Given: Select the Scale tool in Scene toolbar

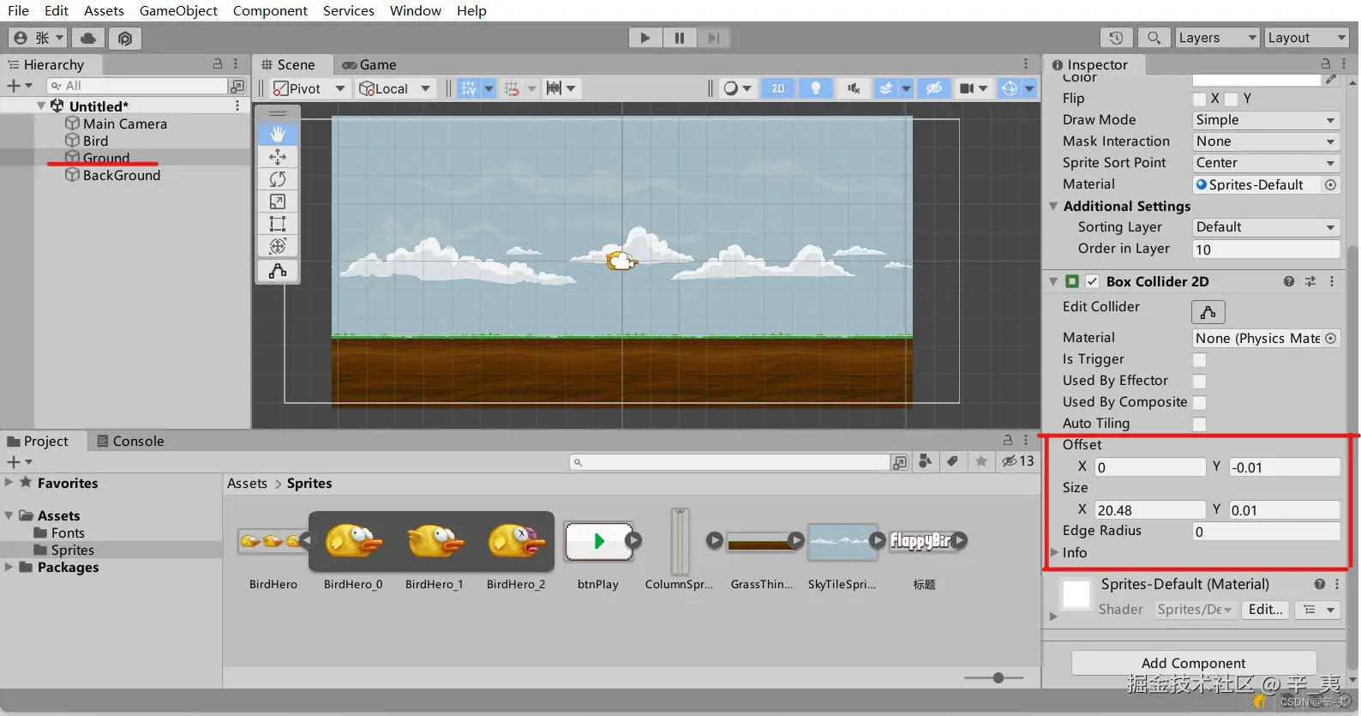Looking at the screenshot, I should [278, 202].
